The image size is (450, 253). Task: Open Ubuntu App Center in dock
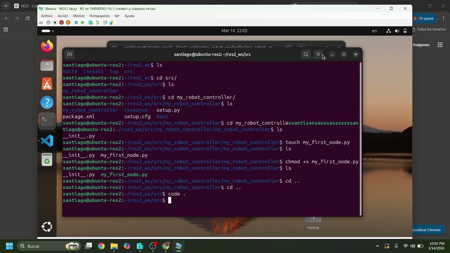coord(47,84)
